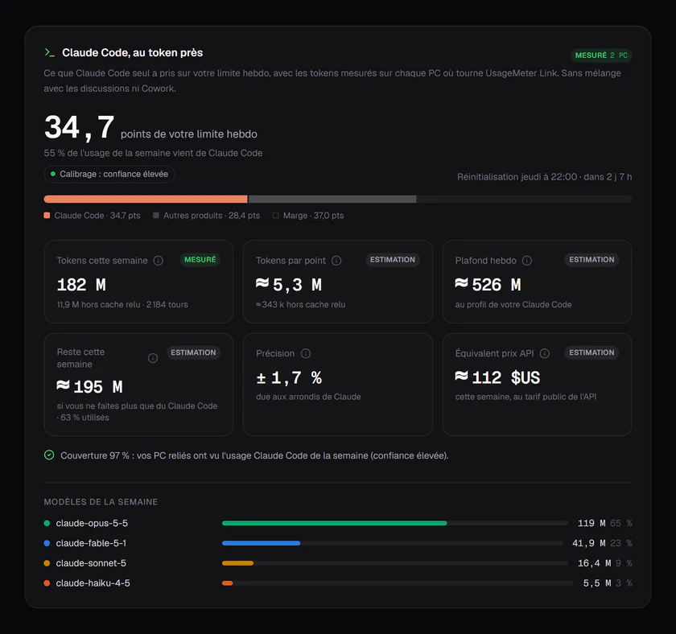Image resolution: width=676 pixels, height=634 pixels.
Task: Click the MESURÉ 2 PC badge
Action: point(601,56)
